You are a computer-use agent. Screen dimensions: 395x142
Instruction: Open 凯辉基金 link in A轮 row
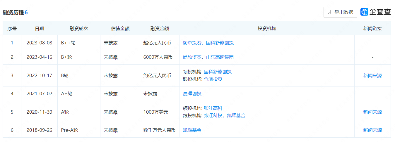[x=236, y=116]
